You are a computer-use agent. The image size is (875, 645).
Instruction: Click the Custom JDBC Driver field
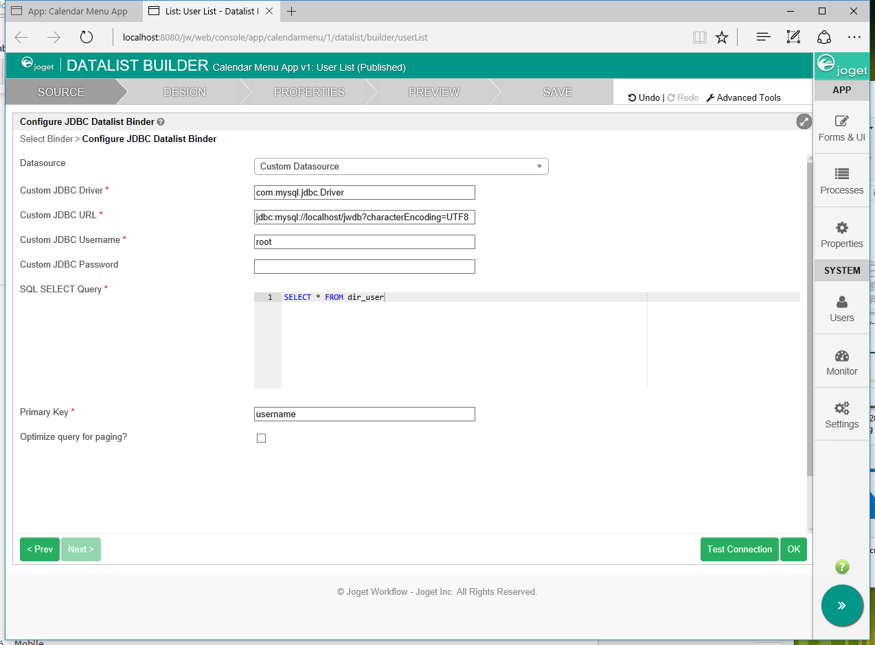[x=365, y=193]
